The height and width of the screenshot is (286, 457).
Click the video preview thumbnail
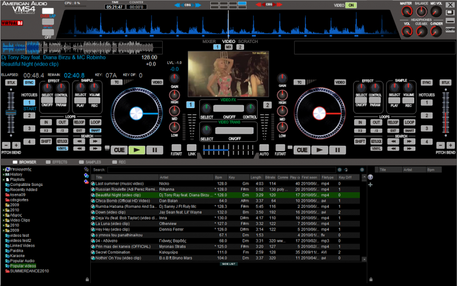(x=228, y=74)
